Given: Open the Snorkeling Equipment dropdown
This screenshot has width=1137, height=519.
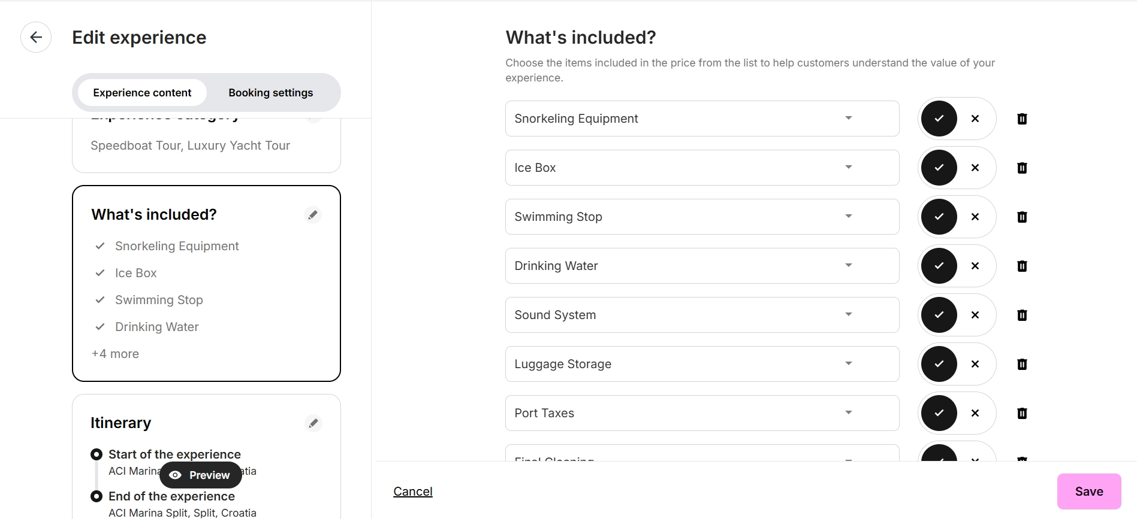Looking at the screenshot, I should tap(848, 119).
